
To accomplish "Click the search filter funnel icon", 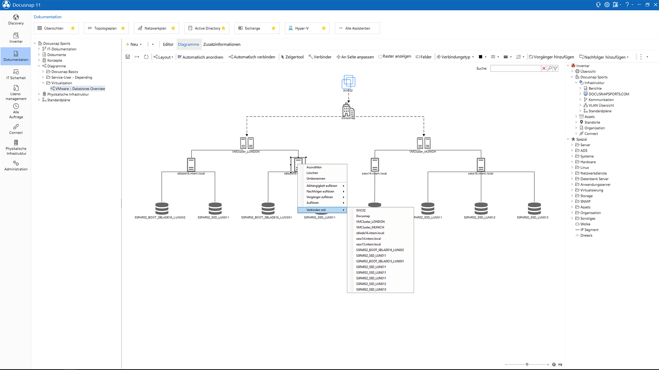I will (x=555, y=69).
